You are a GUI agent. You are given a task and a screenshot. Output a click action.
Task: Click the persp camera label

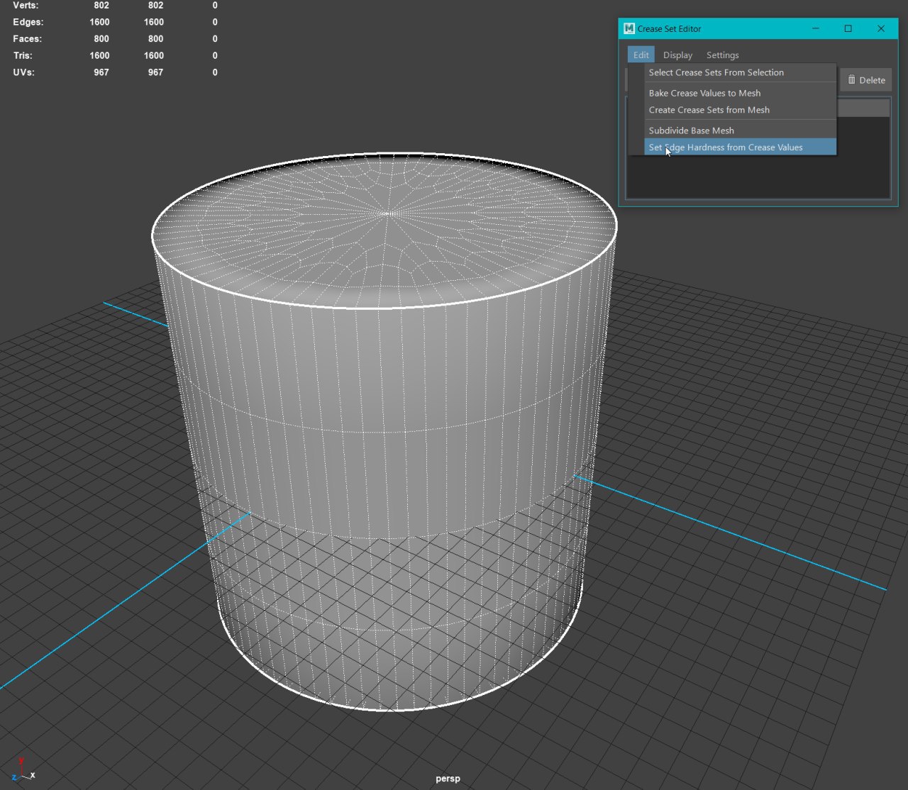[448, 778]
